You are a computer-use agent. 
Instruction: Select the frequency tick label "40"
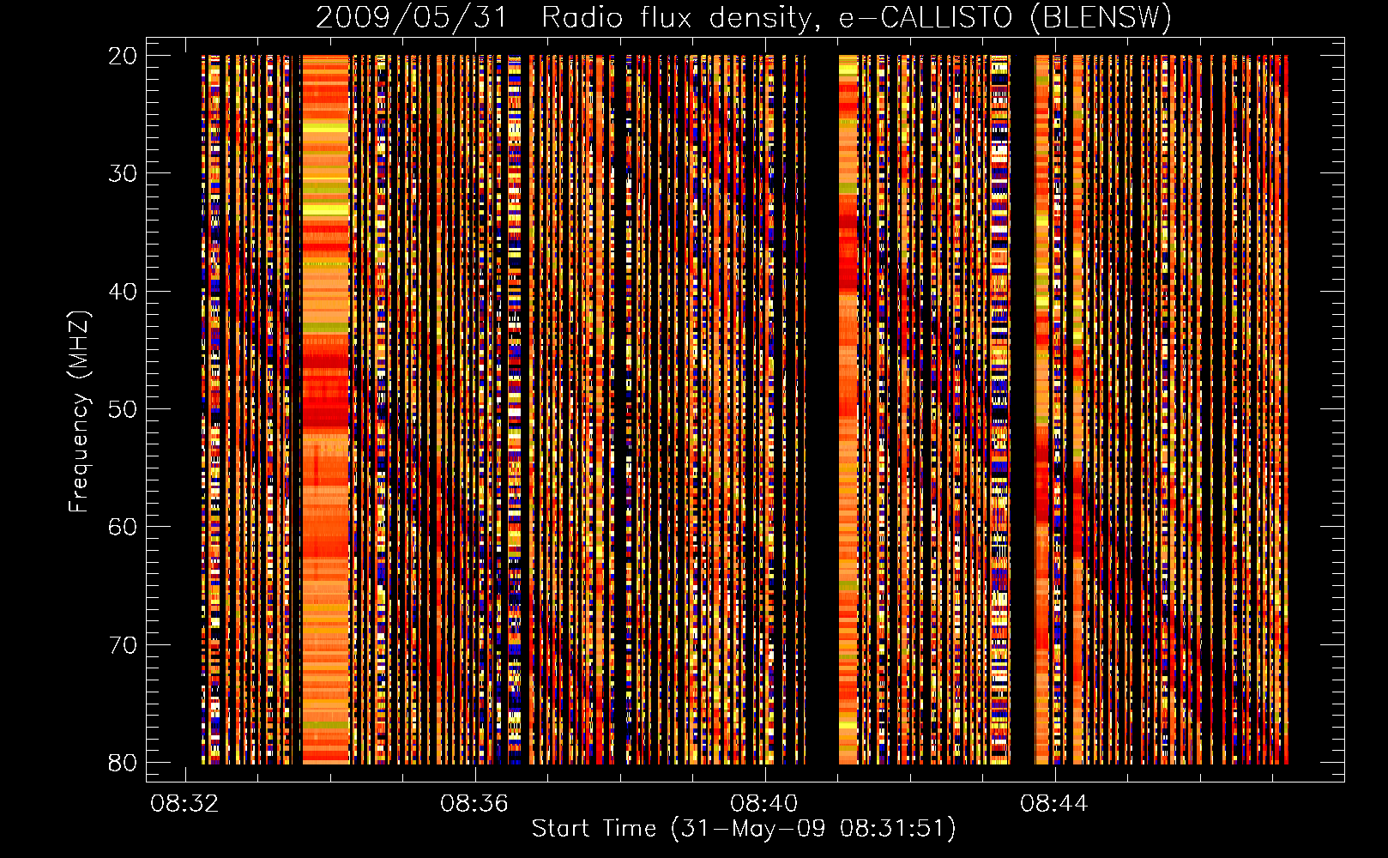(123, 292)
